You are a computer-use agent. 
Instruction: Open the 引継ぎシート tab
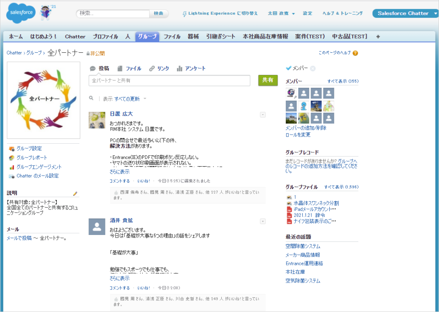[221, 37]
